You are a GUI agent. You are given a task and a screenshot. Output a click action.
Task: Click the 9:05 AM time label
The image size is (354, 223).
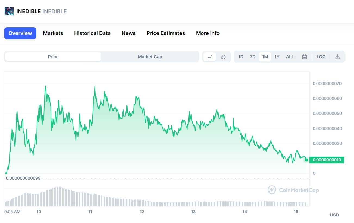pos(12,212)
